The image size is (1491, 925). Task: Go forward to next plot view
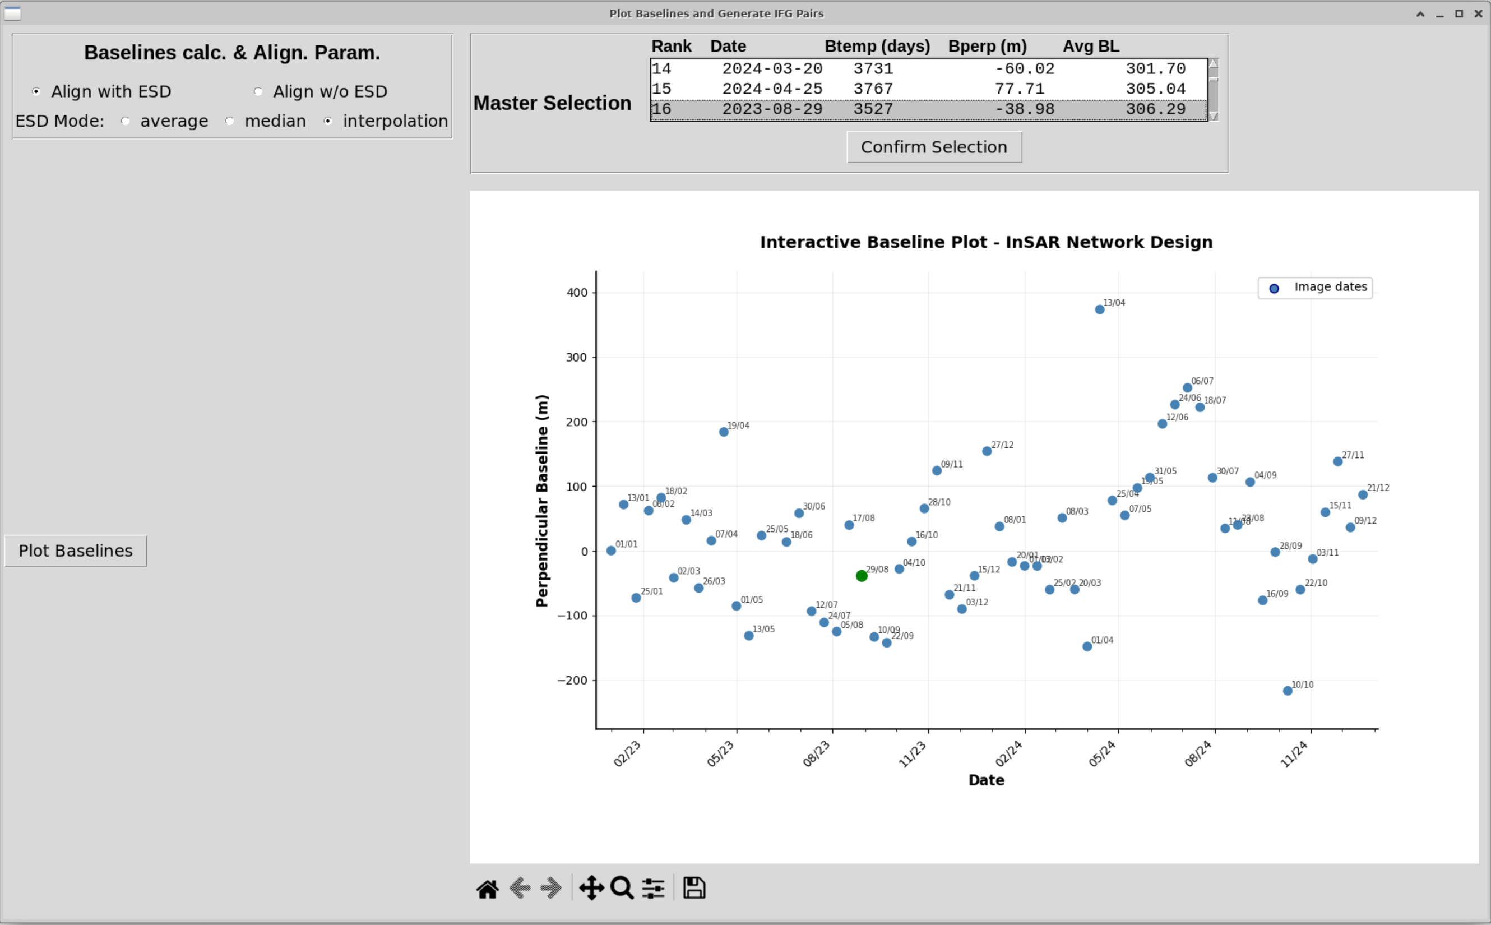coord(551,889)
